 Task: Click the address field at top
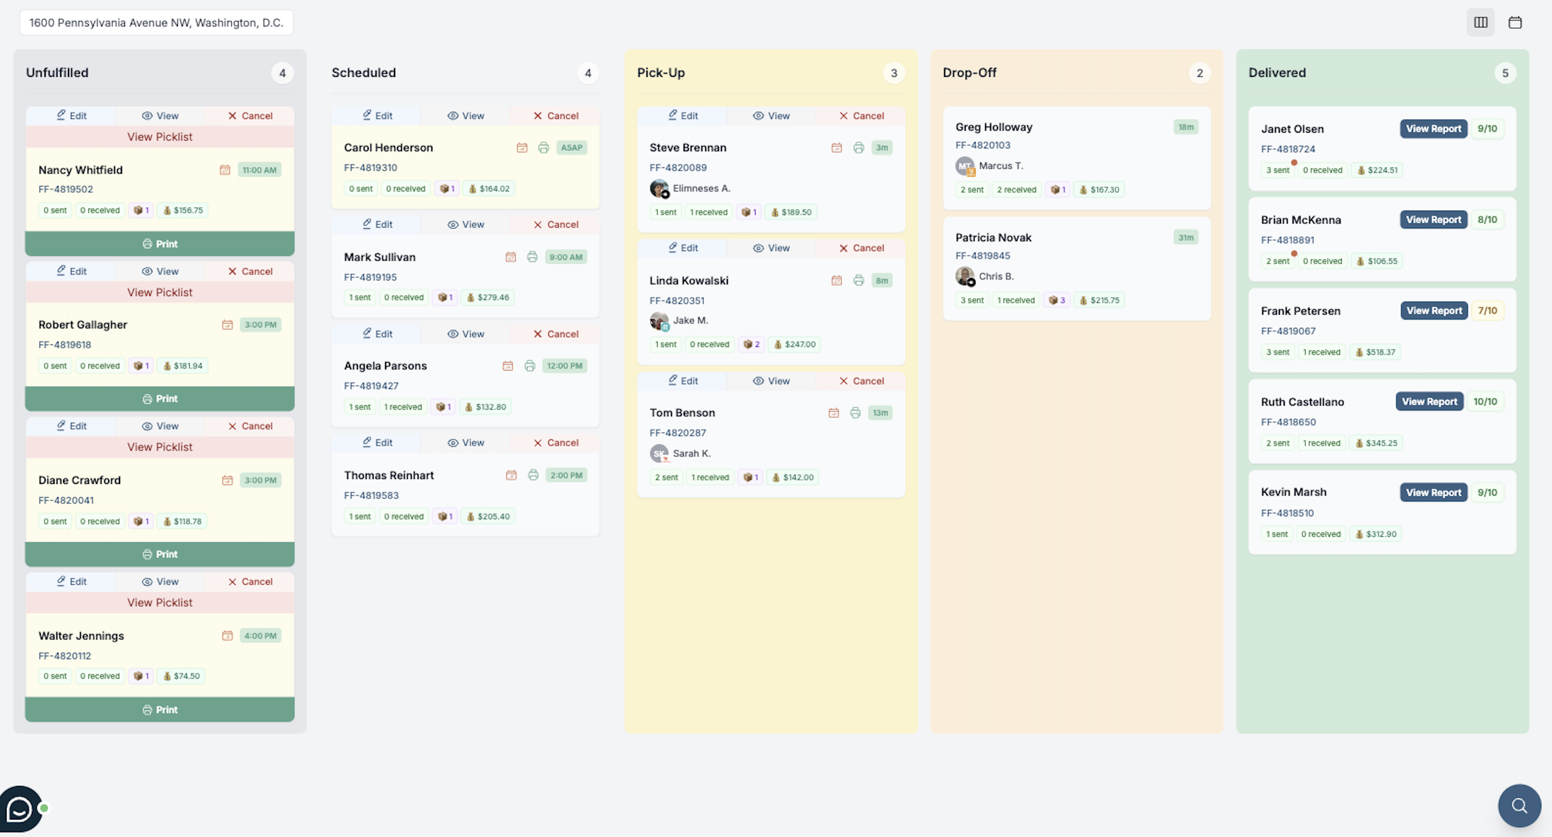(x=156, y=23)
